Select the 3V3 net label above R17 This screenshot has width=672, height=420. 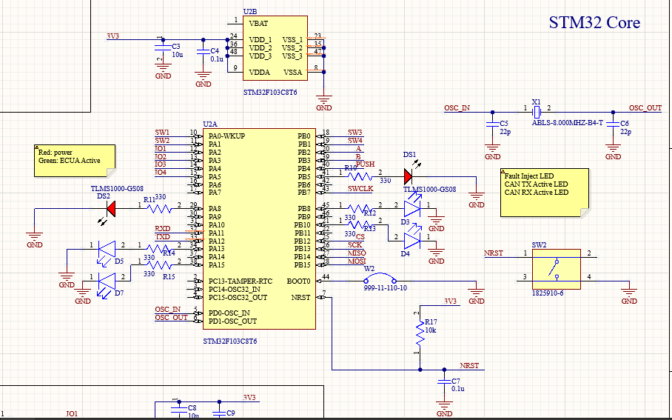[451, 301]
